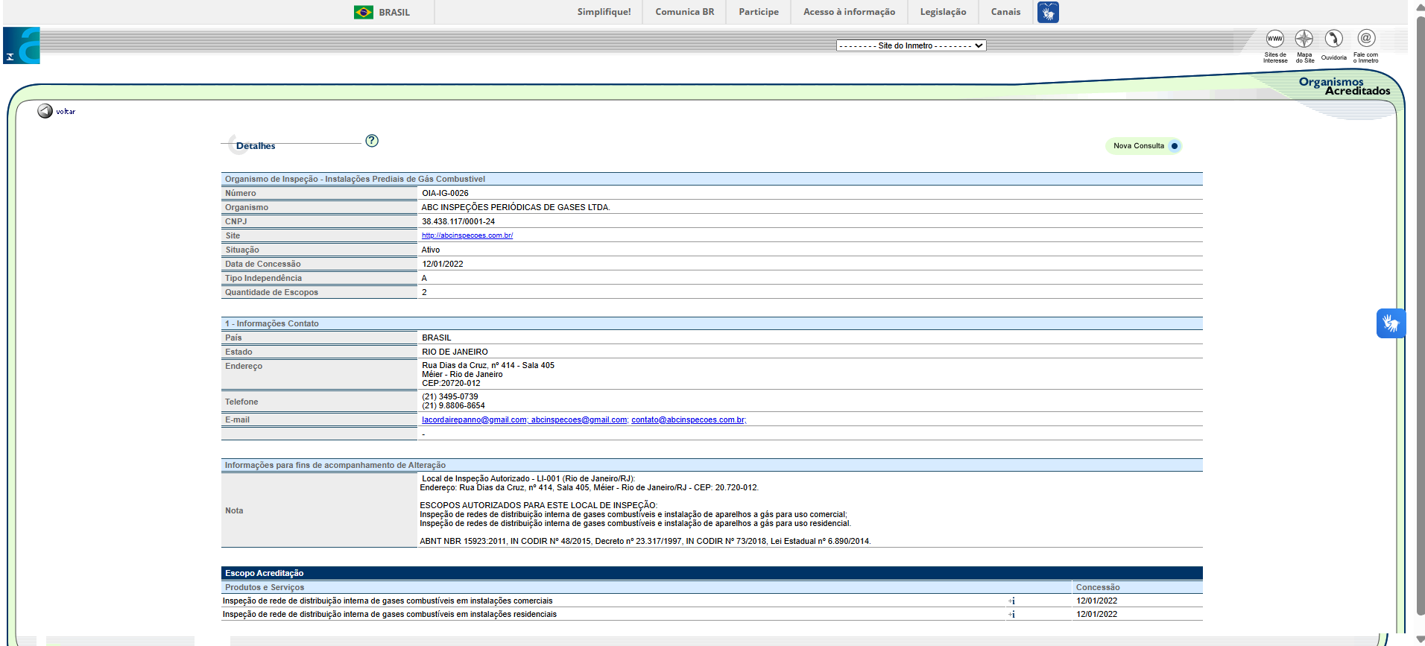Open the Legislação menu item
This screenshot has width=1425, height=646.
point(943,12)
